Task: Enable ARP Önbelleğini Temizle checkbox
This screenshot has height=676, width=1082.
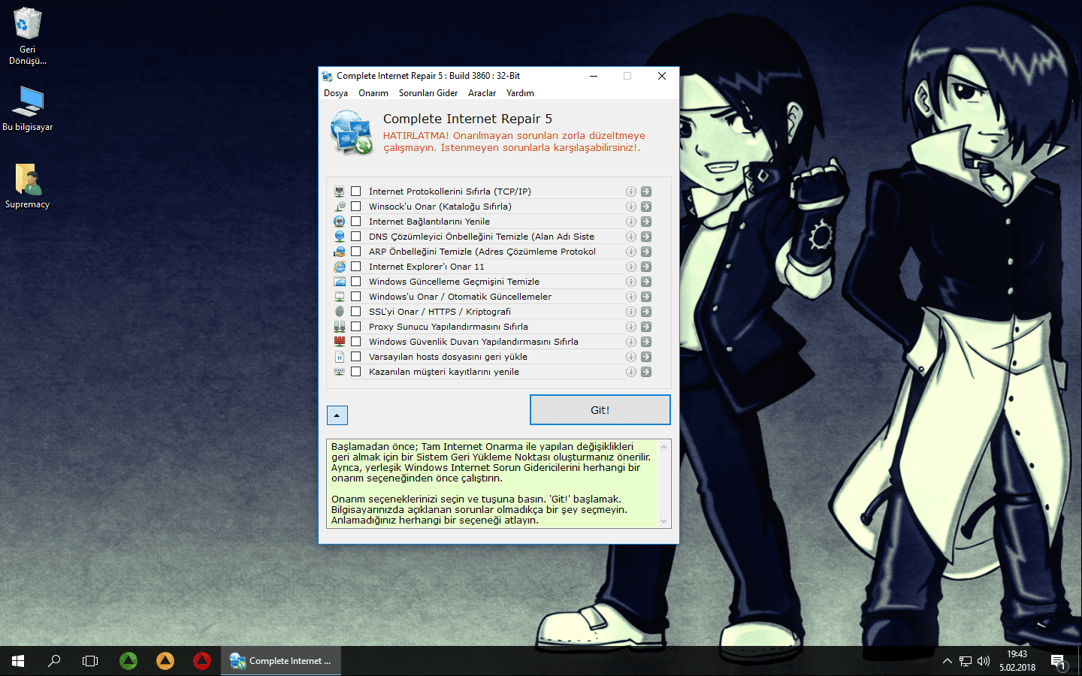Action: click(356, 252)
